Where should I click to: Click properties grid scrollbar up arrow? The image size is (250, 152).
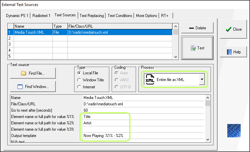[208, 98]
